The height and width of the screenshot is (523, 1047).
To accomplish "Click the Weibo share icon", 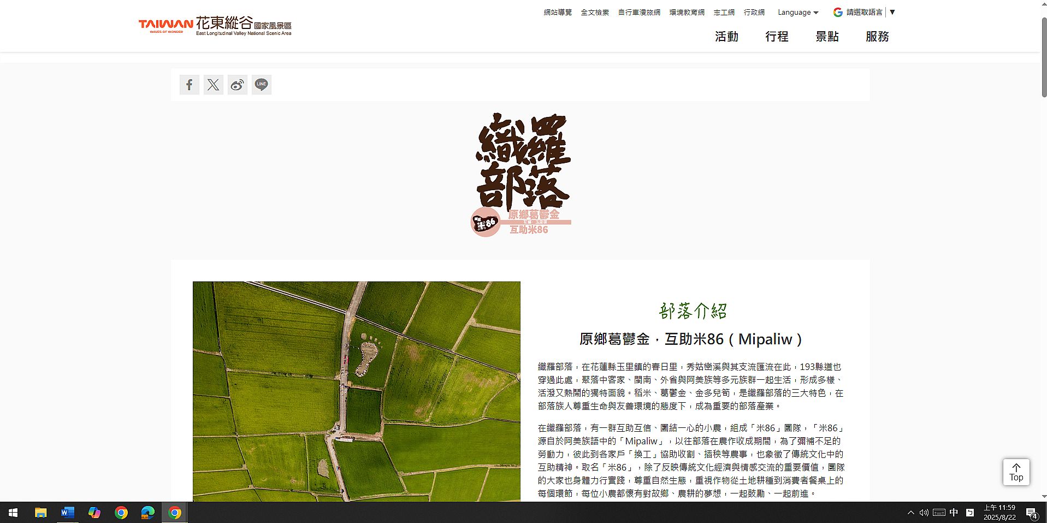I will click(x=237, y=85).
